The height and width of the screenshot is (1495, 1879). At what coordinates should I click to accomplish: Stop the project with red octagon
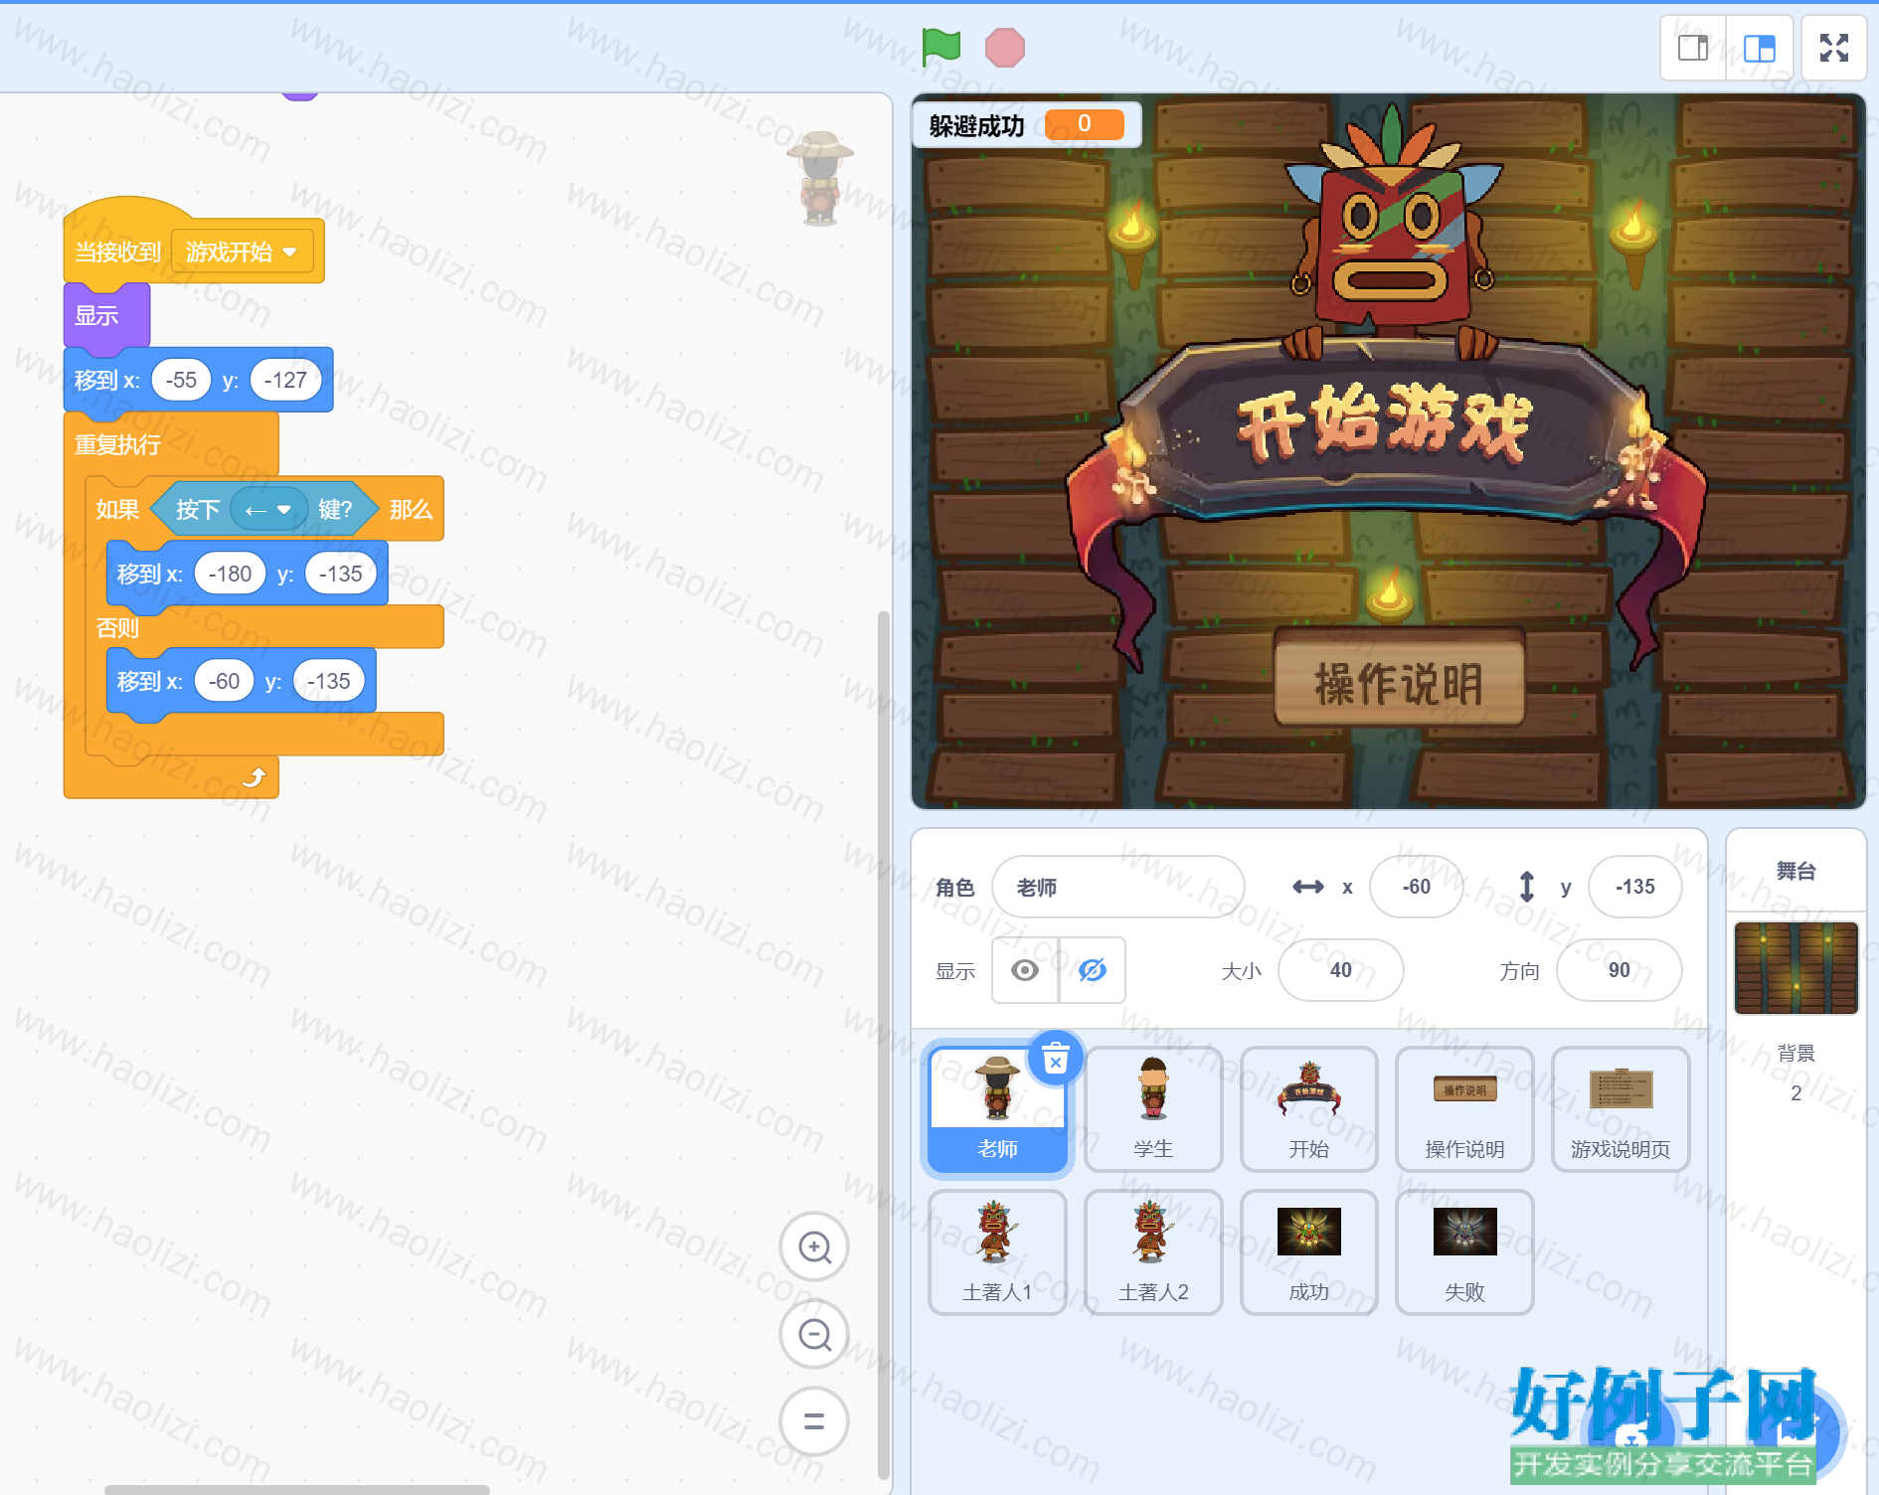click(1004, 48)
